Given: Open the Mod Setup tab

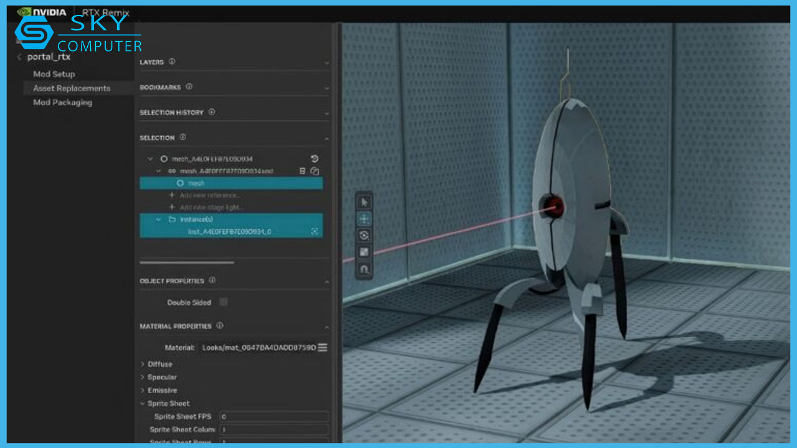Looking at the screenshot, I should (54, 74).
